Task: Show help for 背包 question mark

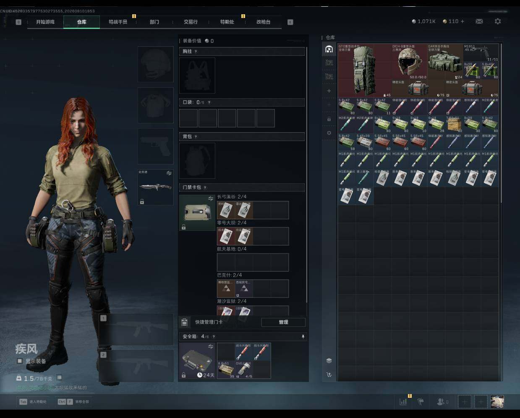Action: click(196, 136)
